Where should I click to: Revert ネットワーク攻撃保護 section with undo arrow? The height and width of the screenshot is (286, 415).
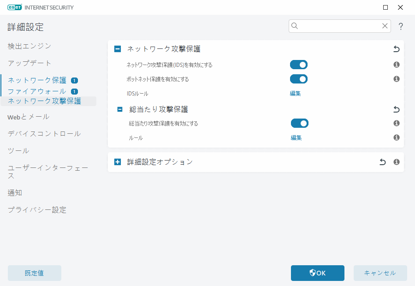(396, 49)
